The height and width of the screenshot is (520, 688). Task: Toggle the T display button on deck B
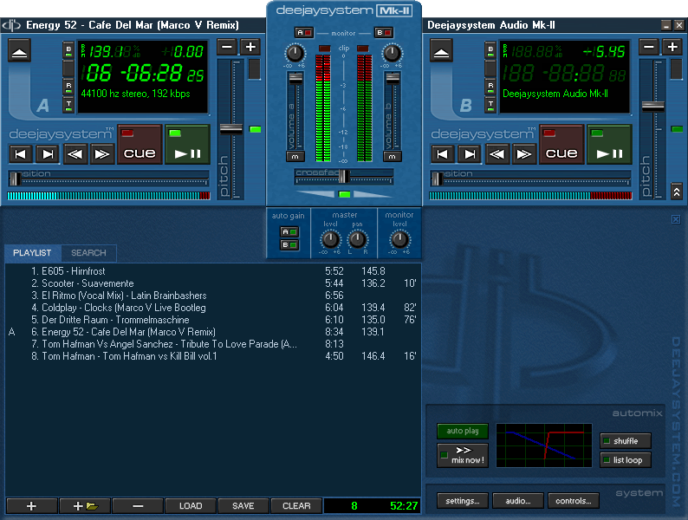[490, 105]
